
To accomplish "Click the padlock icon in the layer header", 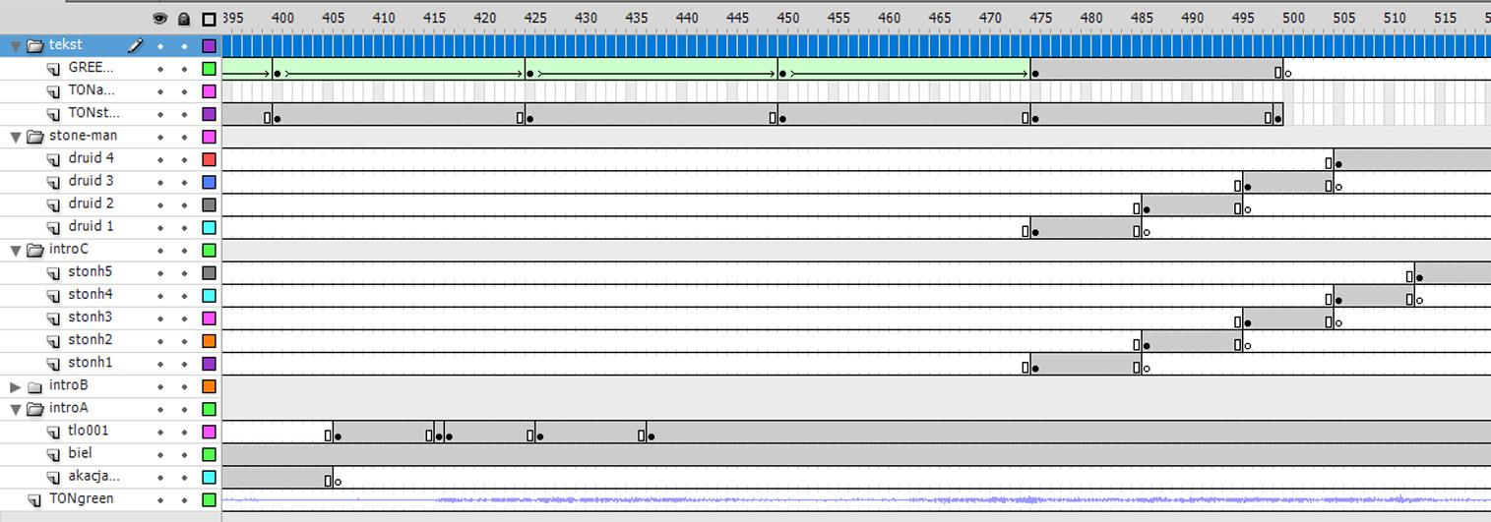I will pyautogui.click(x=184, y=19).
